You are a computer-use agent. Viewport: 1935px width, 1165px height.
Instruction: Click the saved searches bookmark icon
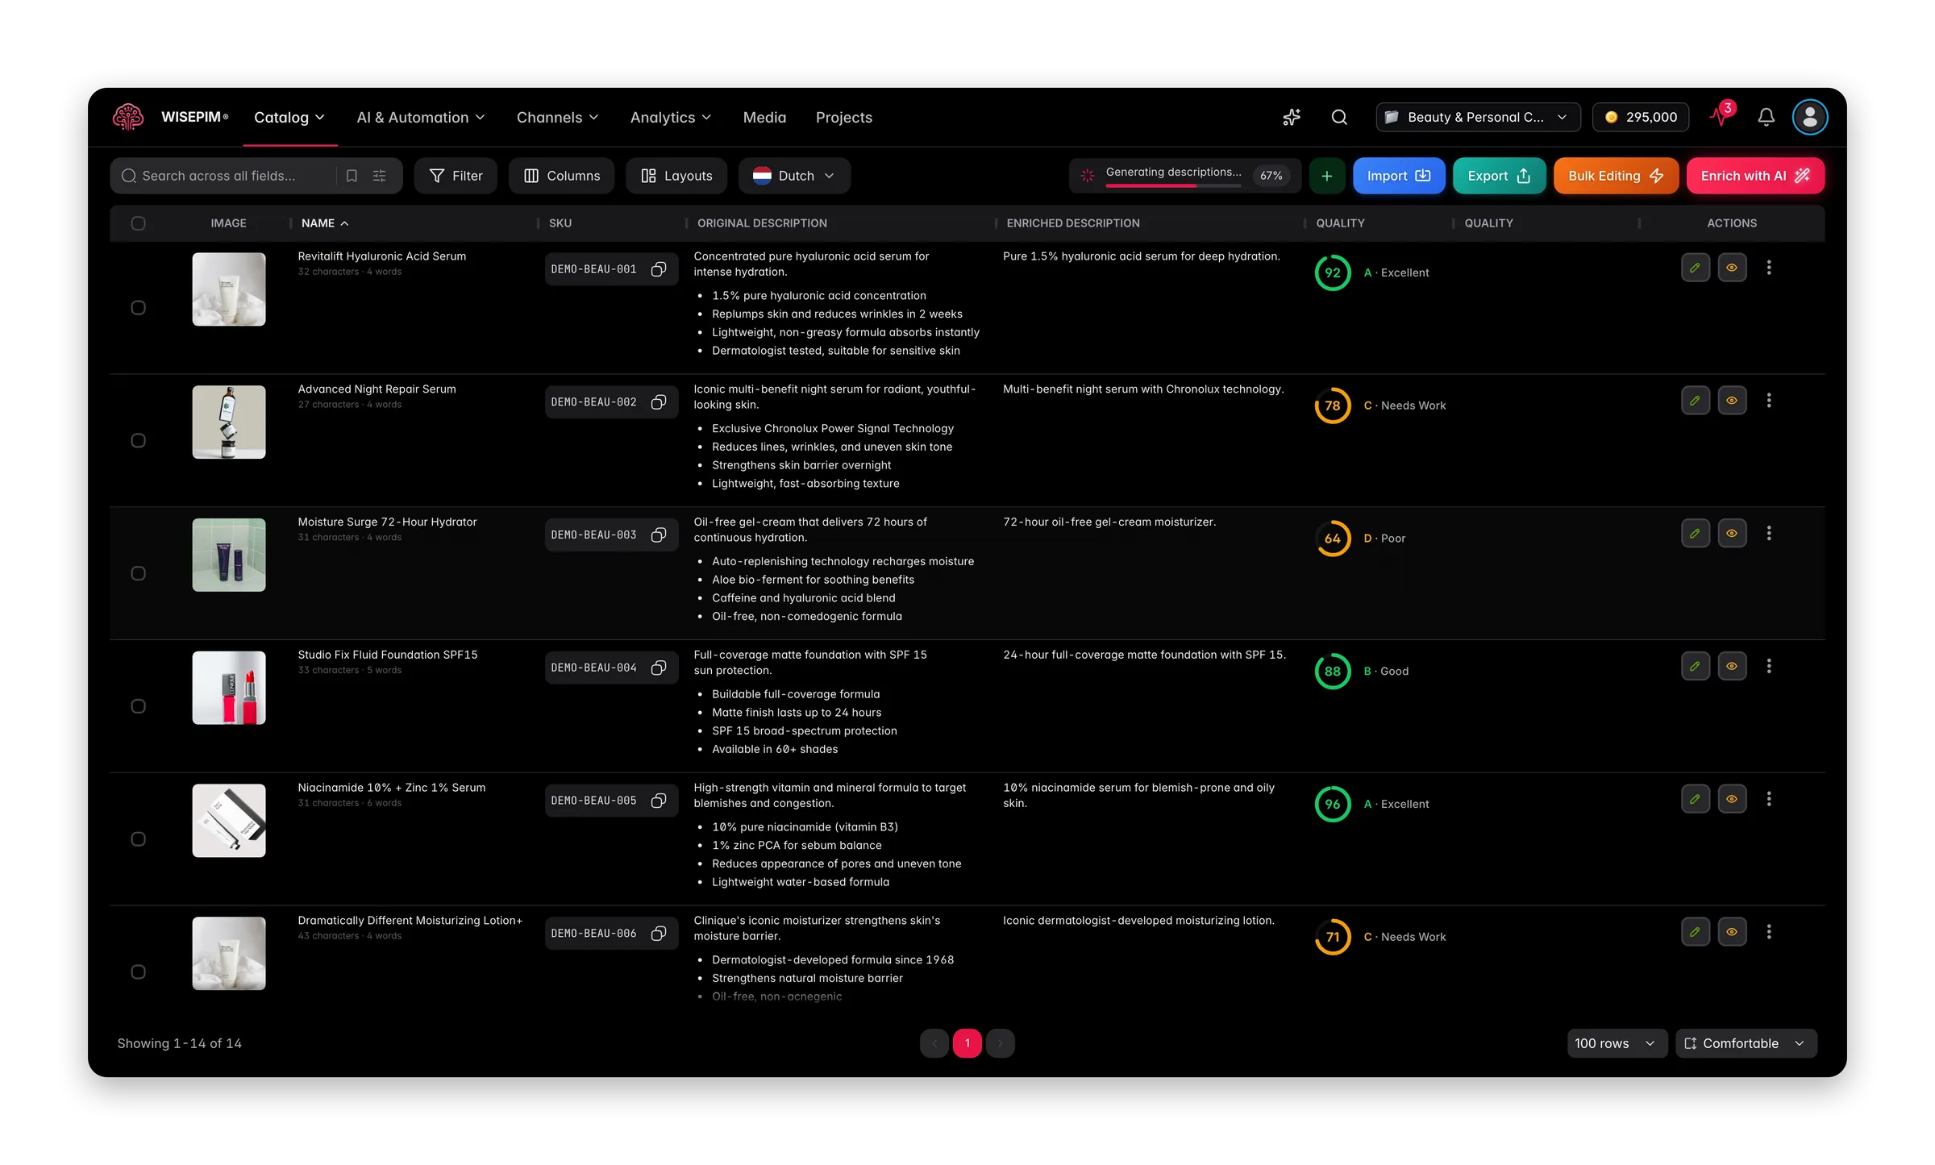352,176
